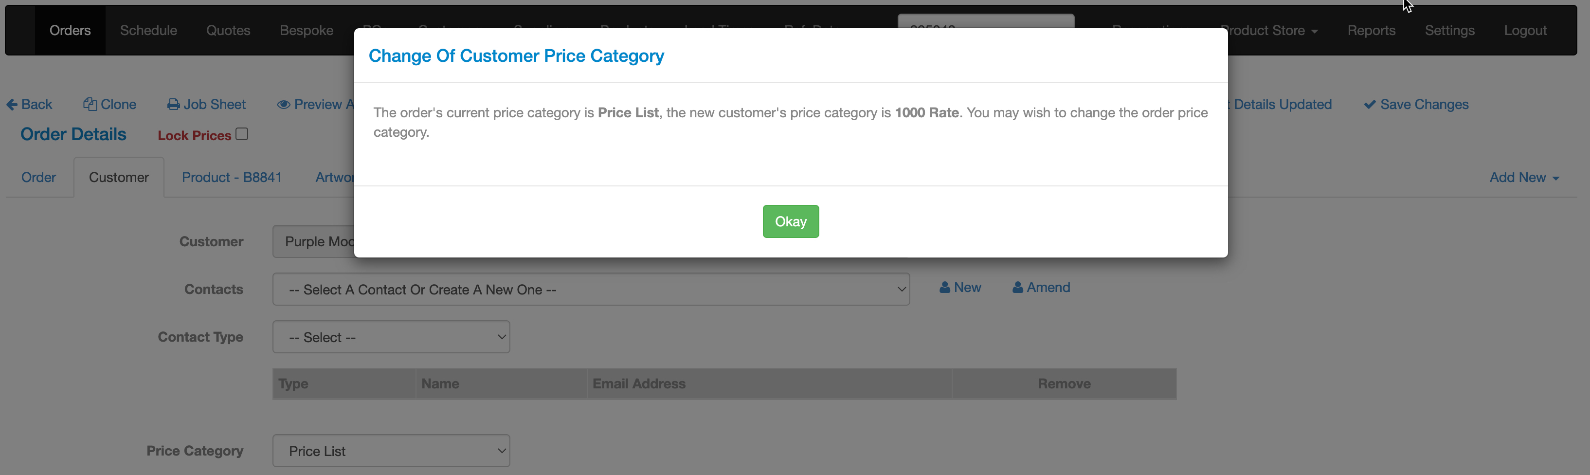Click the Preview eye icon
Screen dimensions: 1590x475
283,104
